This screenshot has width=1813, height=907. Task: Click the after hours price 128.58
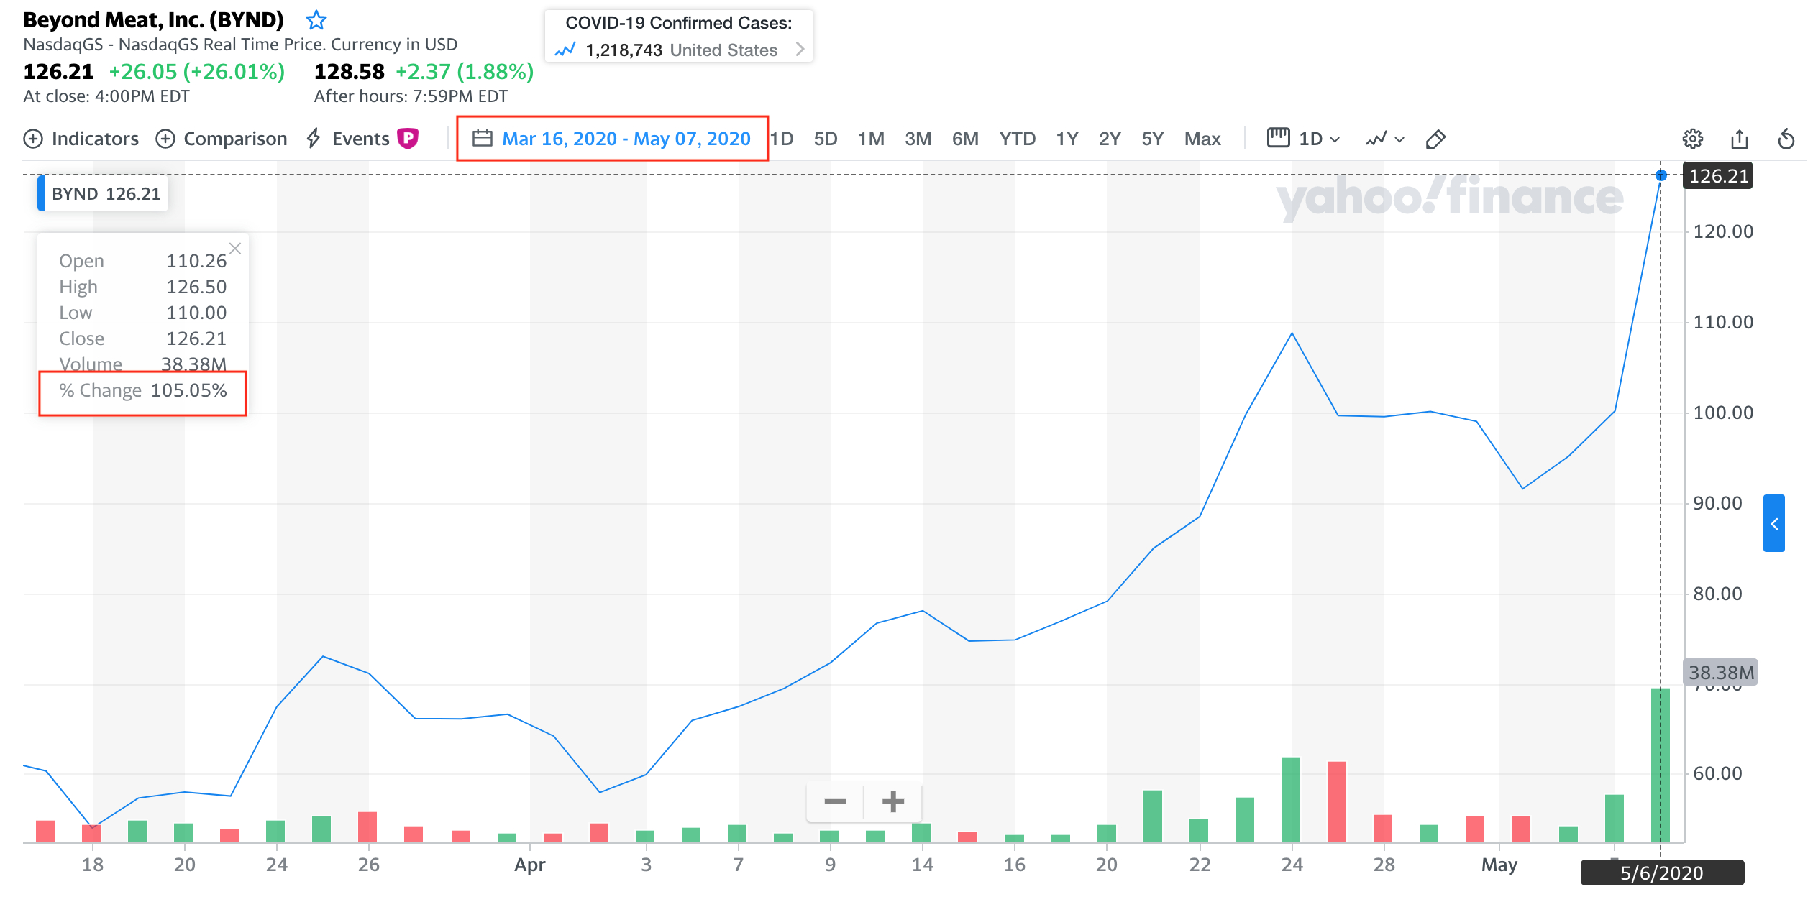(x=350, y=72)
